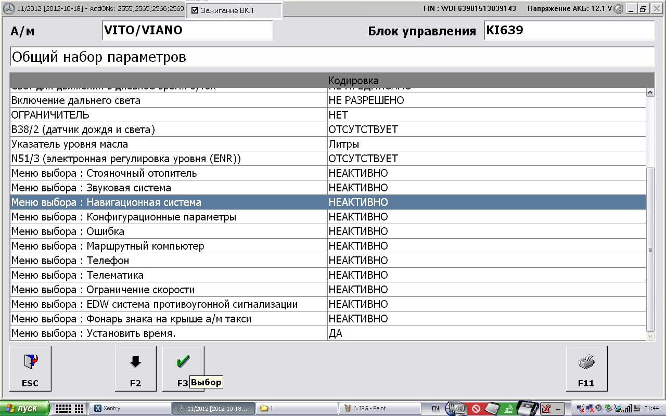
Task: Open the on-screen keyboard taskbar icon
Action: click(x=70, y=409)
